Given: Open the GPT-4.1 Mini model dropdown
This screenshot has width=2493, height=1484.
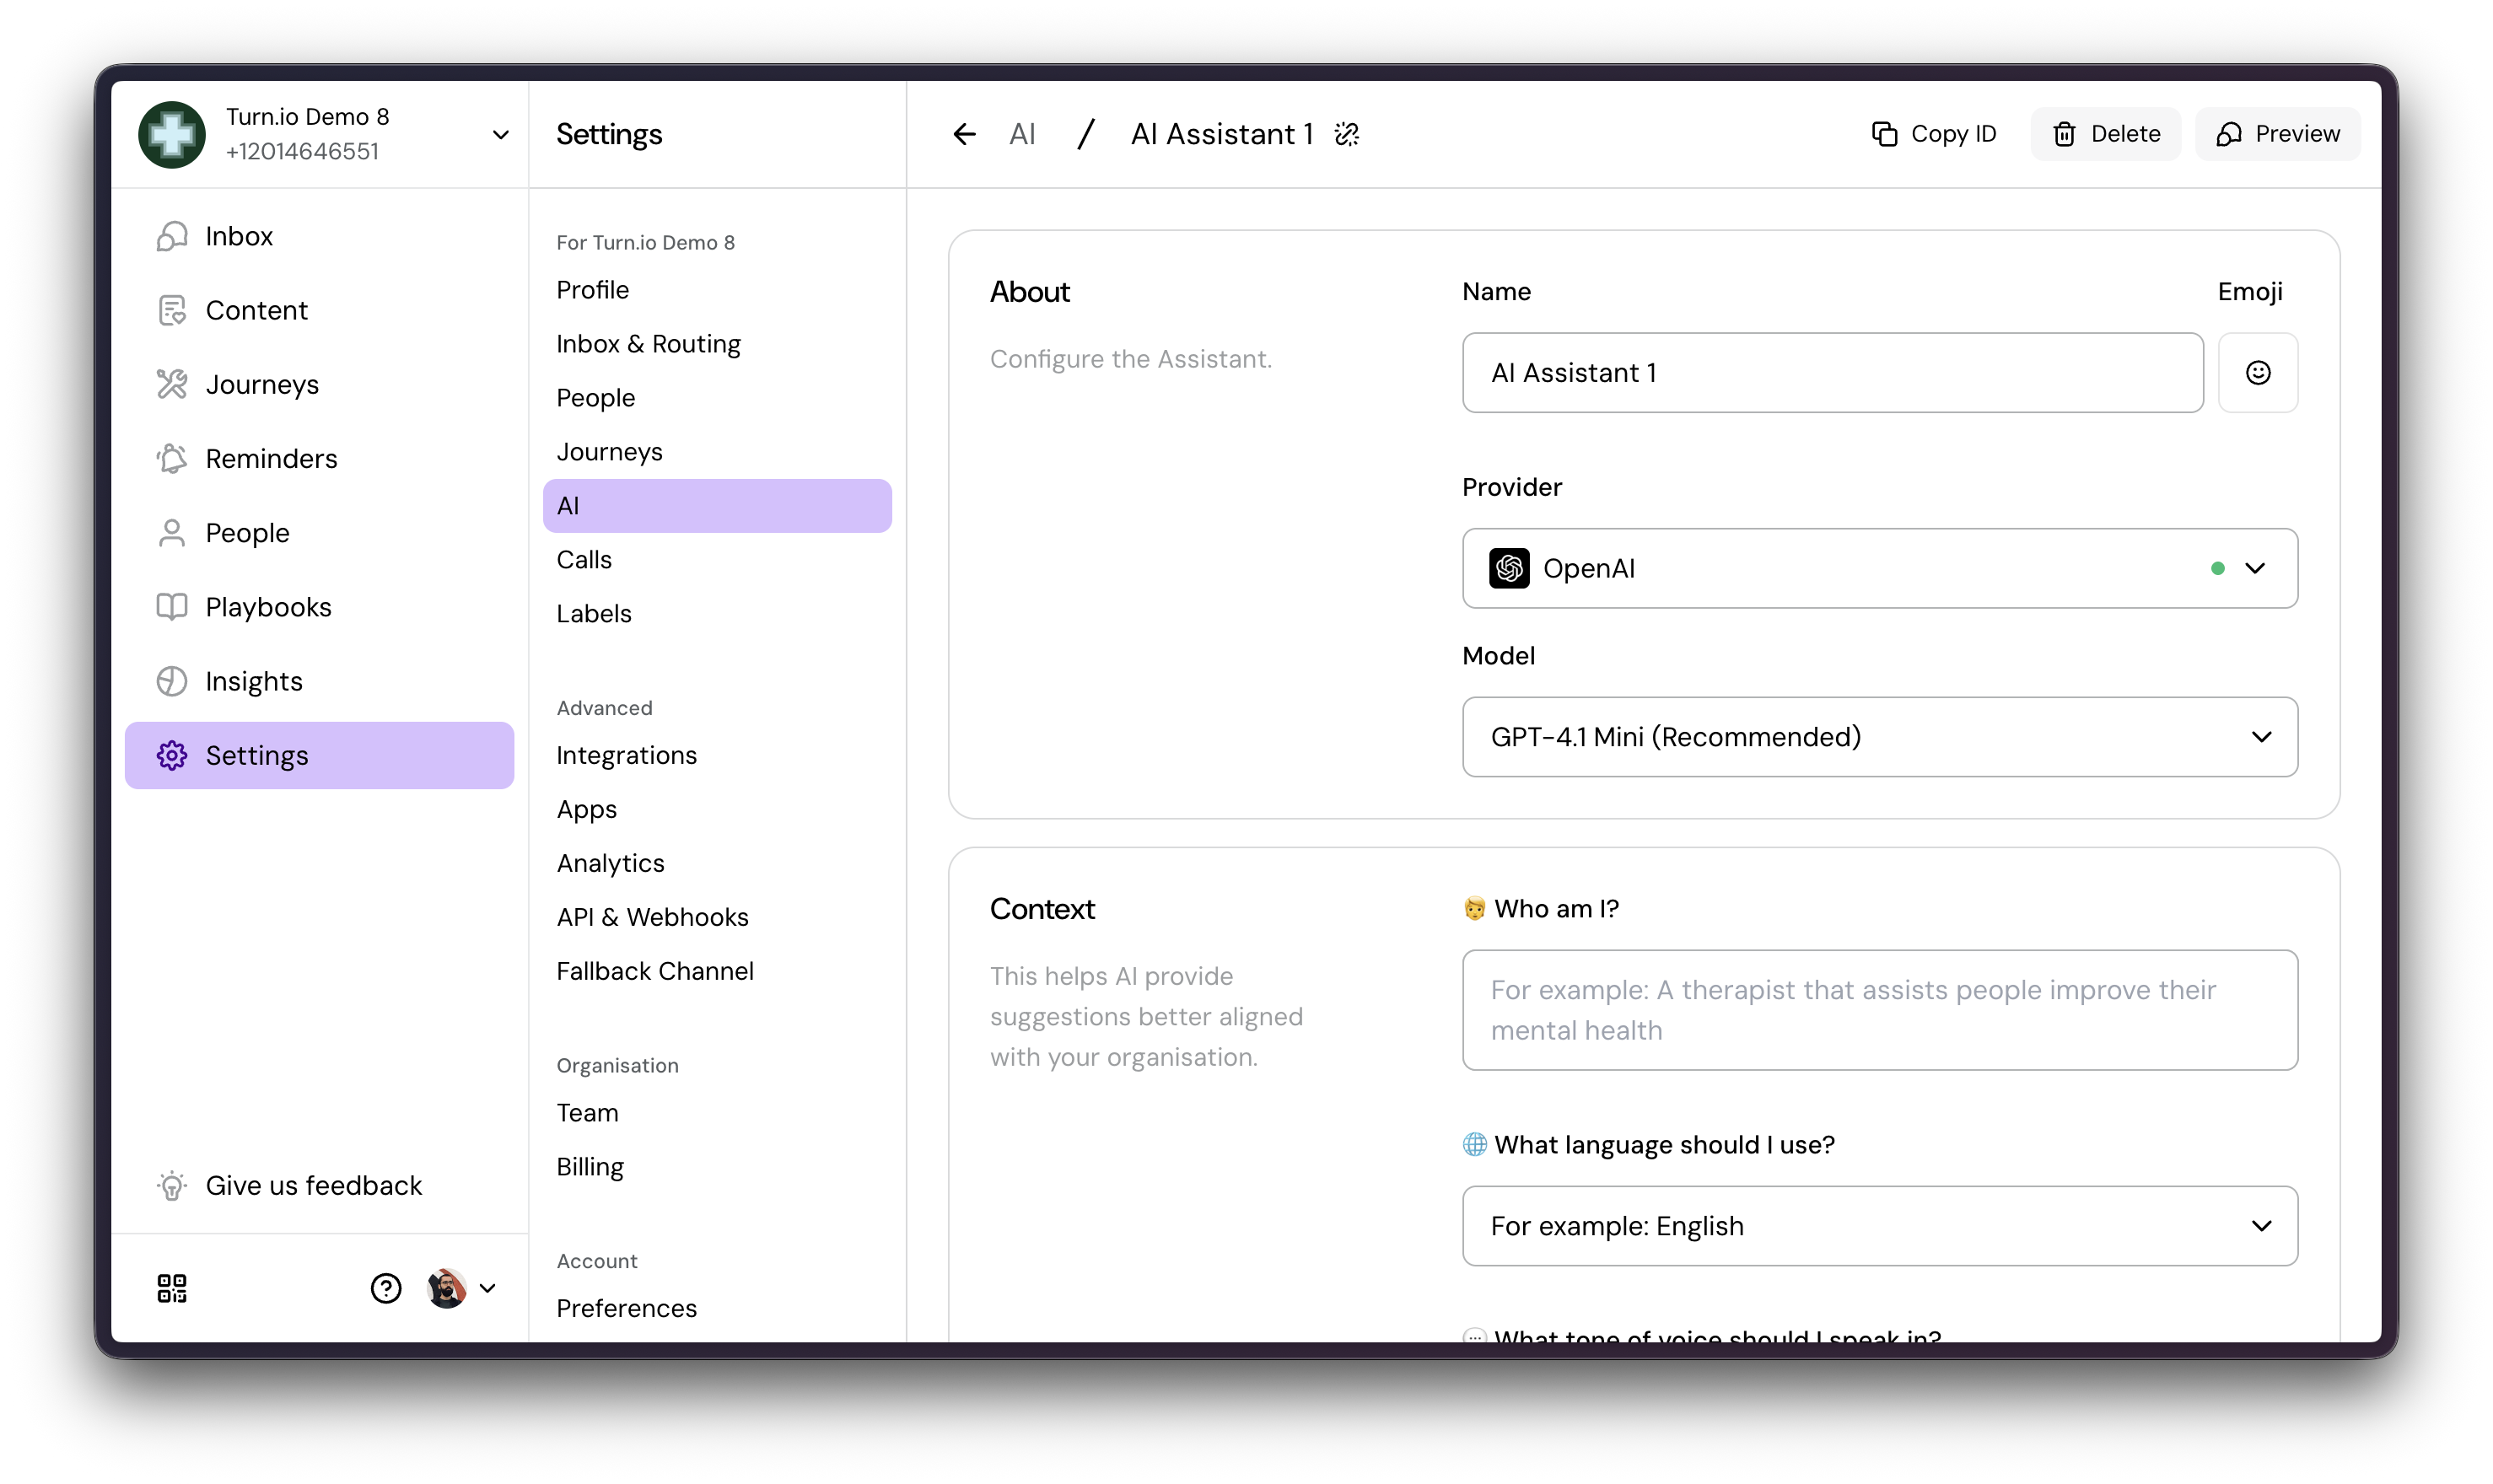Looking at the screenshot, I should click(1879, 737).
